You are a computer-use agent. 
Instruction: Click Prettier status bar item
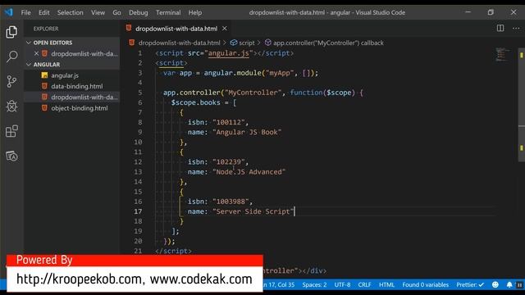(470, 284)
